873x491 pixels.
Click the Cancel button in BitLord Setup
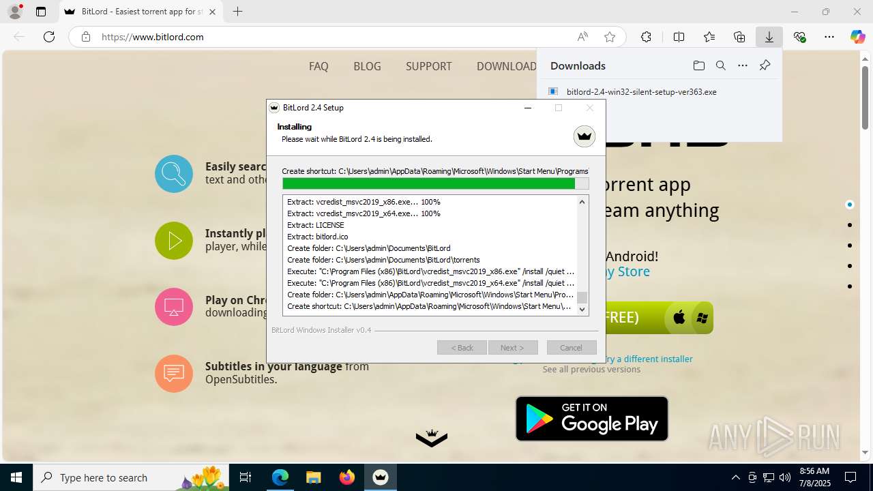(572, 348)
